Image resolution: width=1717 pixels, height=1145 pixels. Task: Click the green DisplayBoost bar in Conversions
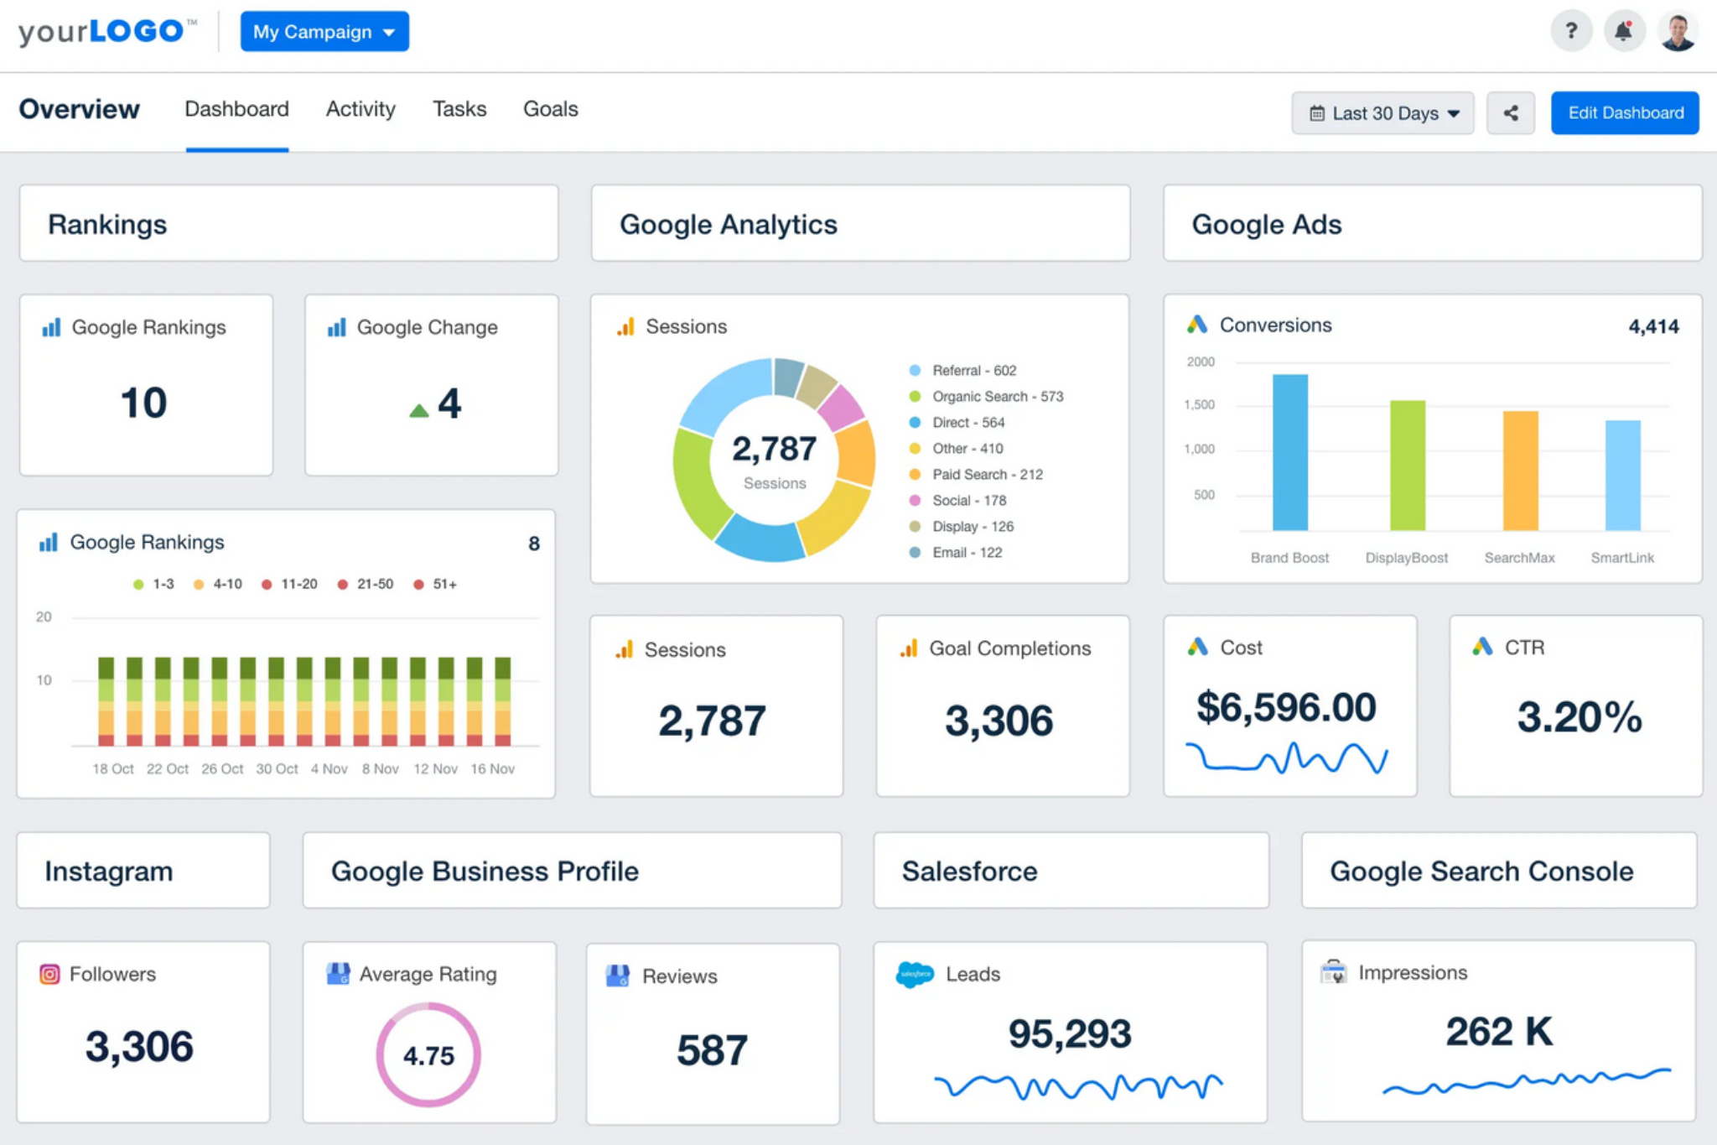click(1407, 466)
